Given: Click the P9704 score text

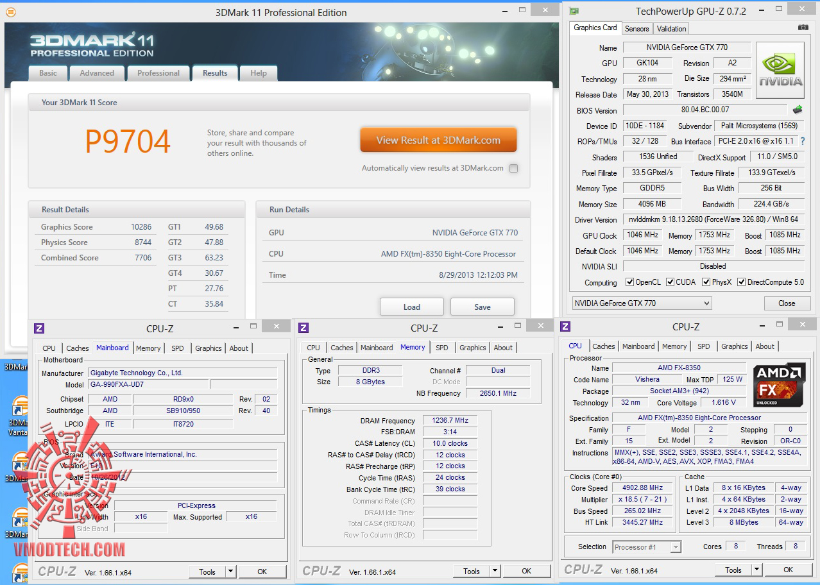Looking at the screenshot, I should click(x=128, y=142).
